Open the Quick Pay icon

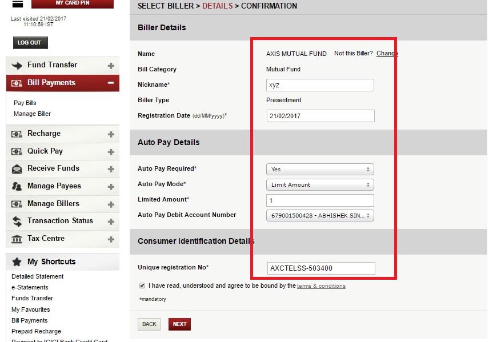(17, 151)
